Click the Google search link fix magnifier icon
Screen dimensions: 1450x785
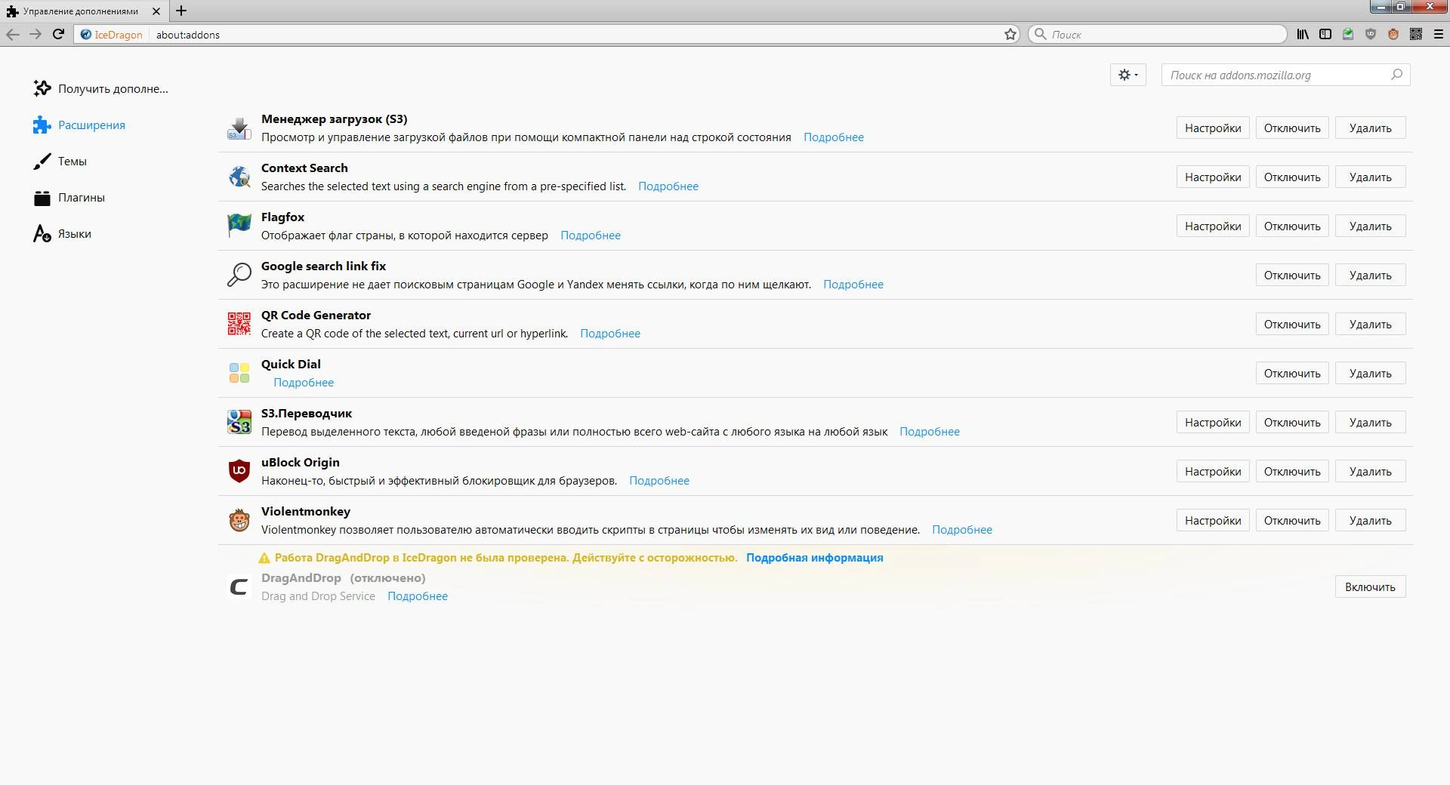[x=239, y=274]
